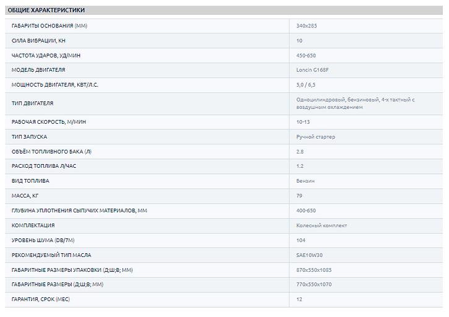Click the РАБОЧАЯ СКОРОСТЬ, М/МИН label
The height and width of the screenshot is (317, 449).
49,122
